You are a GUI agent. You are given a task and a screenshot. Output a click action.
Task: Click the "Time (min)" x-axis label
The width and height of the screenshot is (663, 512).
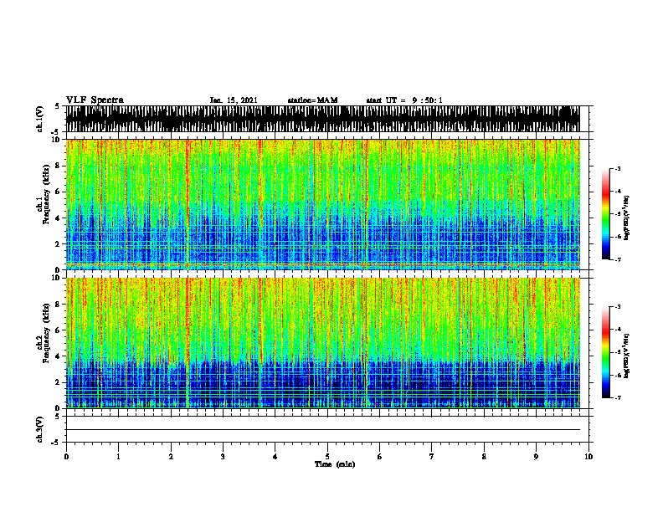click(335, 464)
